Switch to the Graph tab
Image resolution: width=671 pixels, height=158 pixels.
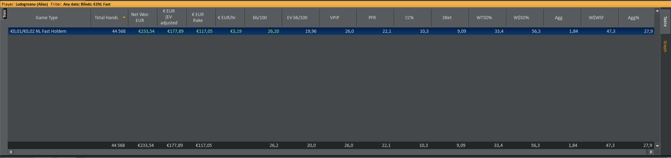[665, 46]
